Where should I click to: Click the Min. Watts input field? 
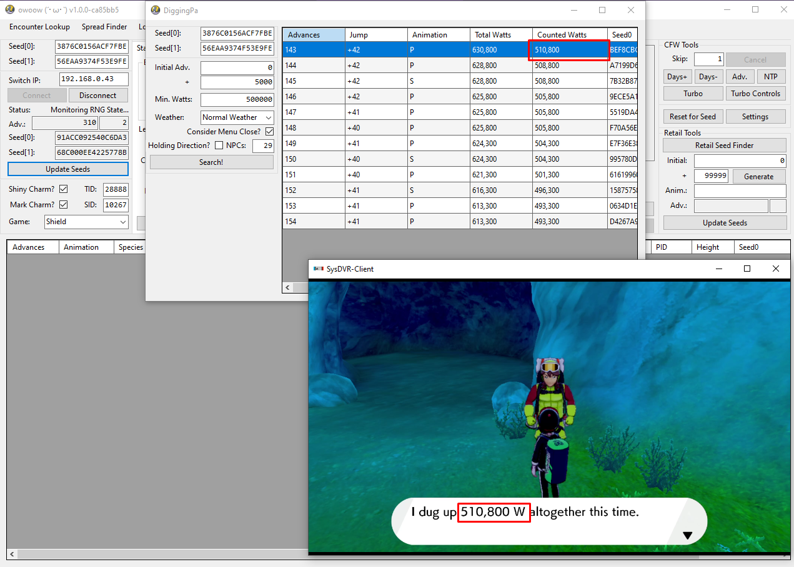point(237,99)
